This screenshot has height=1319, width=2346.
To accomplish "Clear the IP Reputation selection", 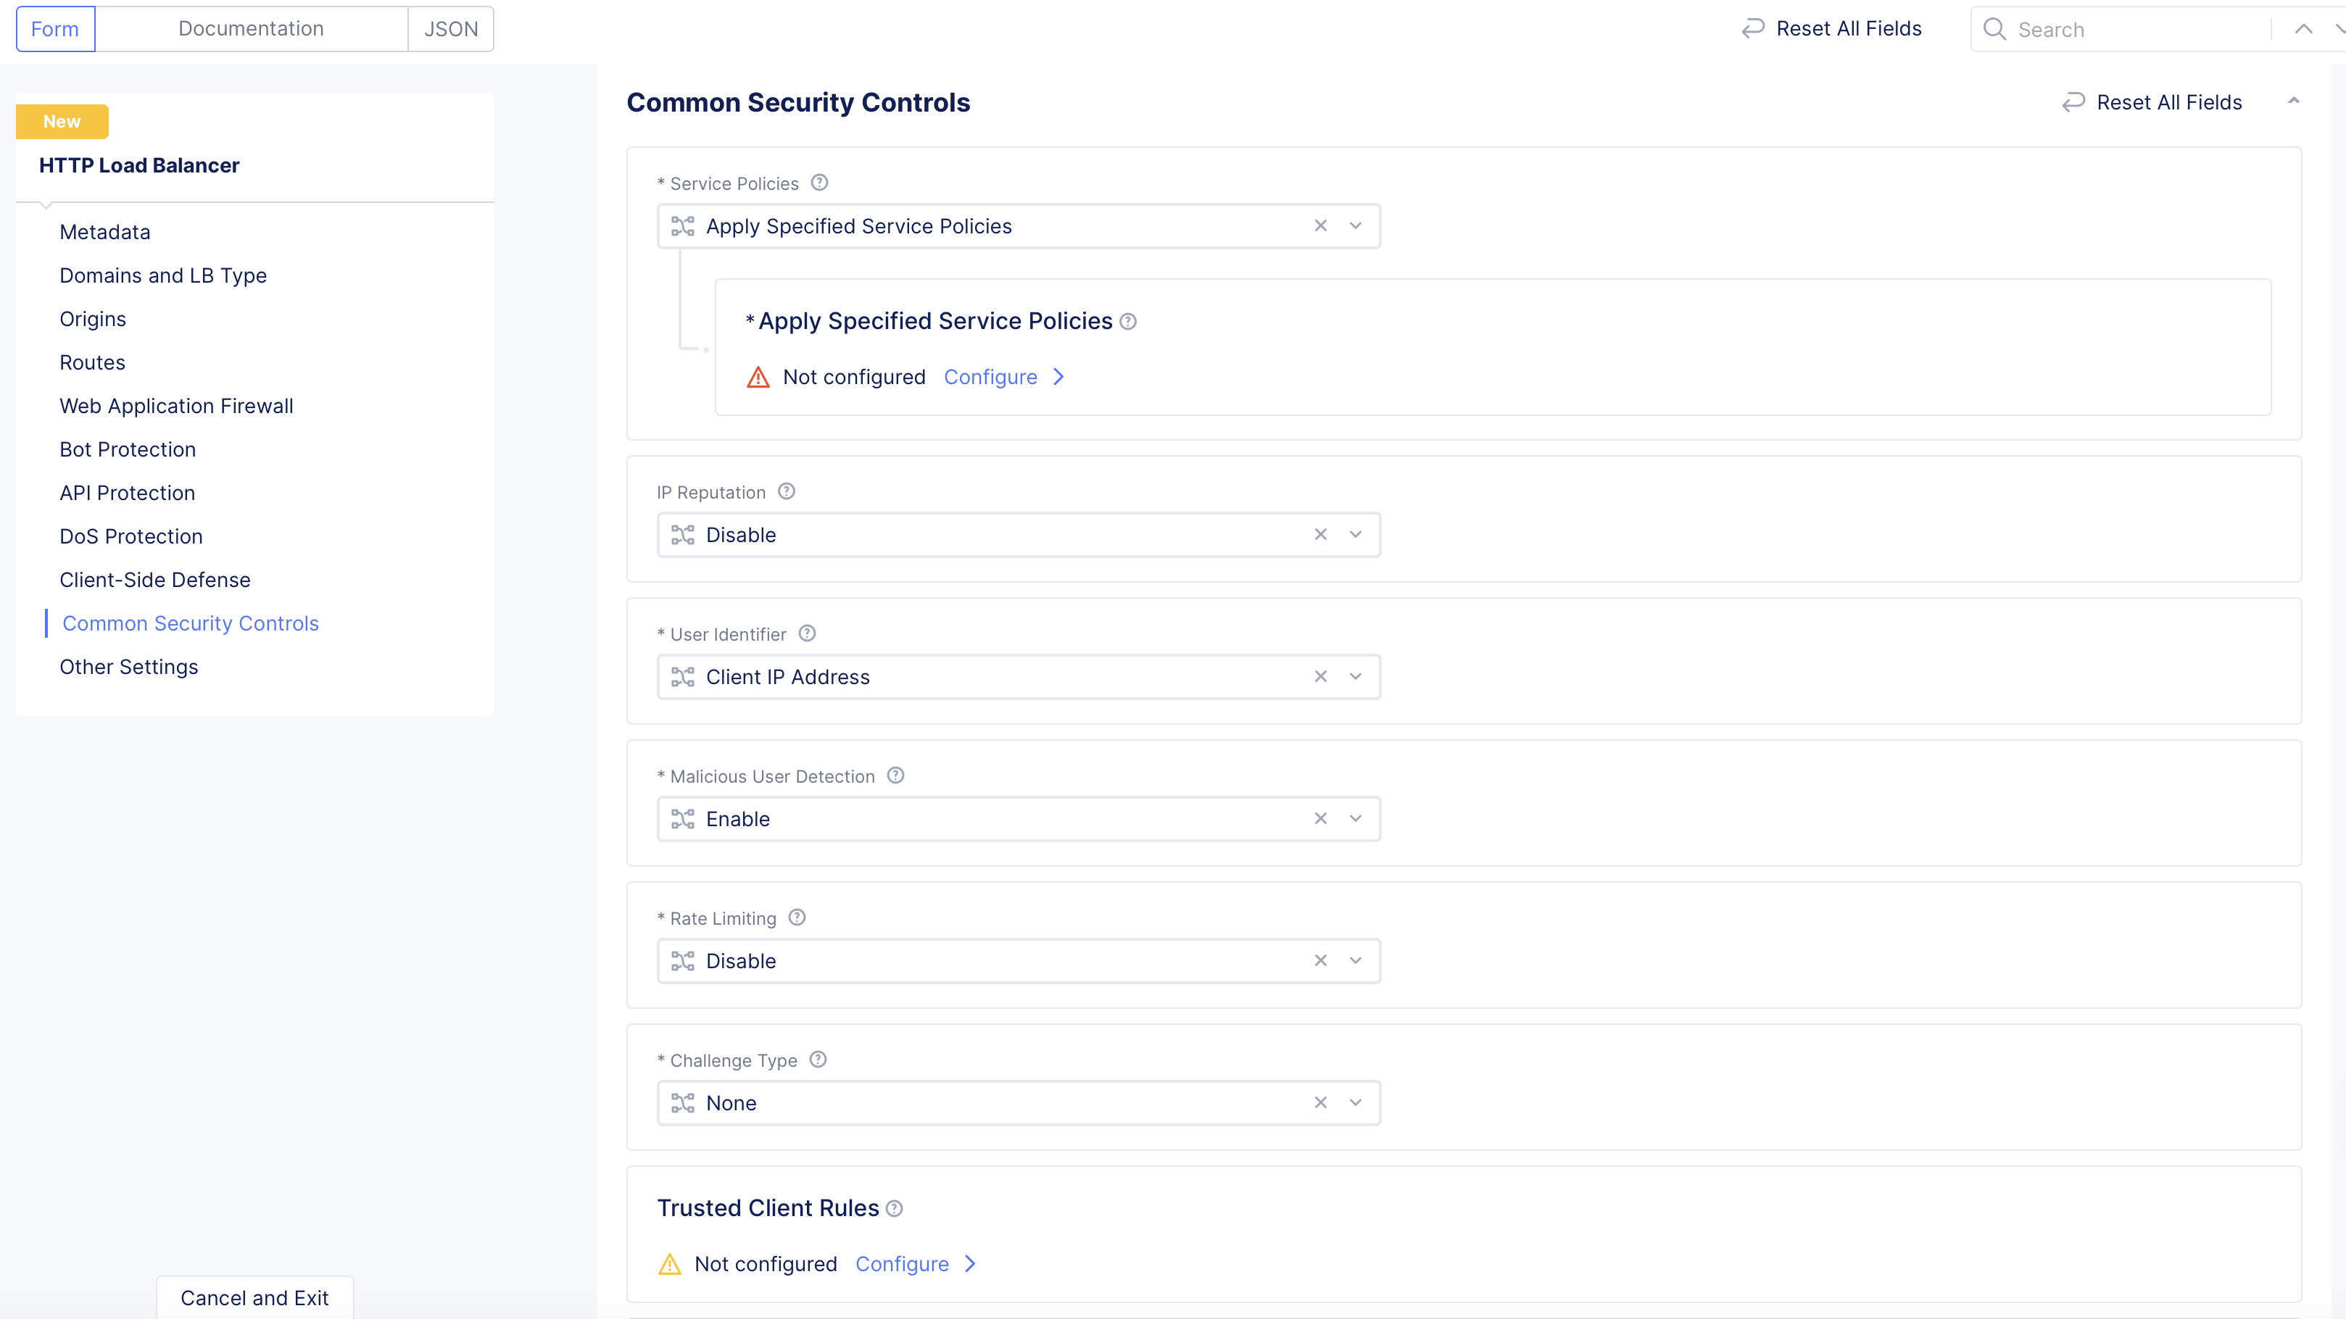I will tap(1321, 534).
